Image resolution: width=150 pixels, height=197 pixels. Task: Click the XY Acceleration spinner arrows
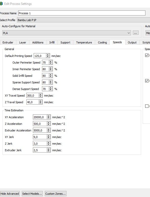coord(49,117)
